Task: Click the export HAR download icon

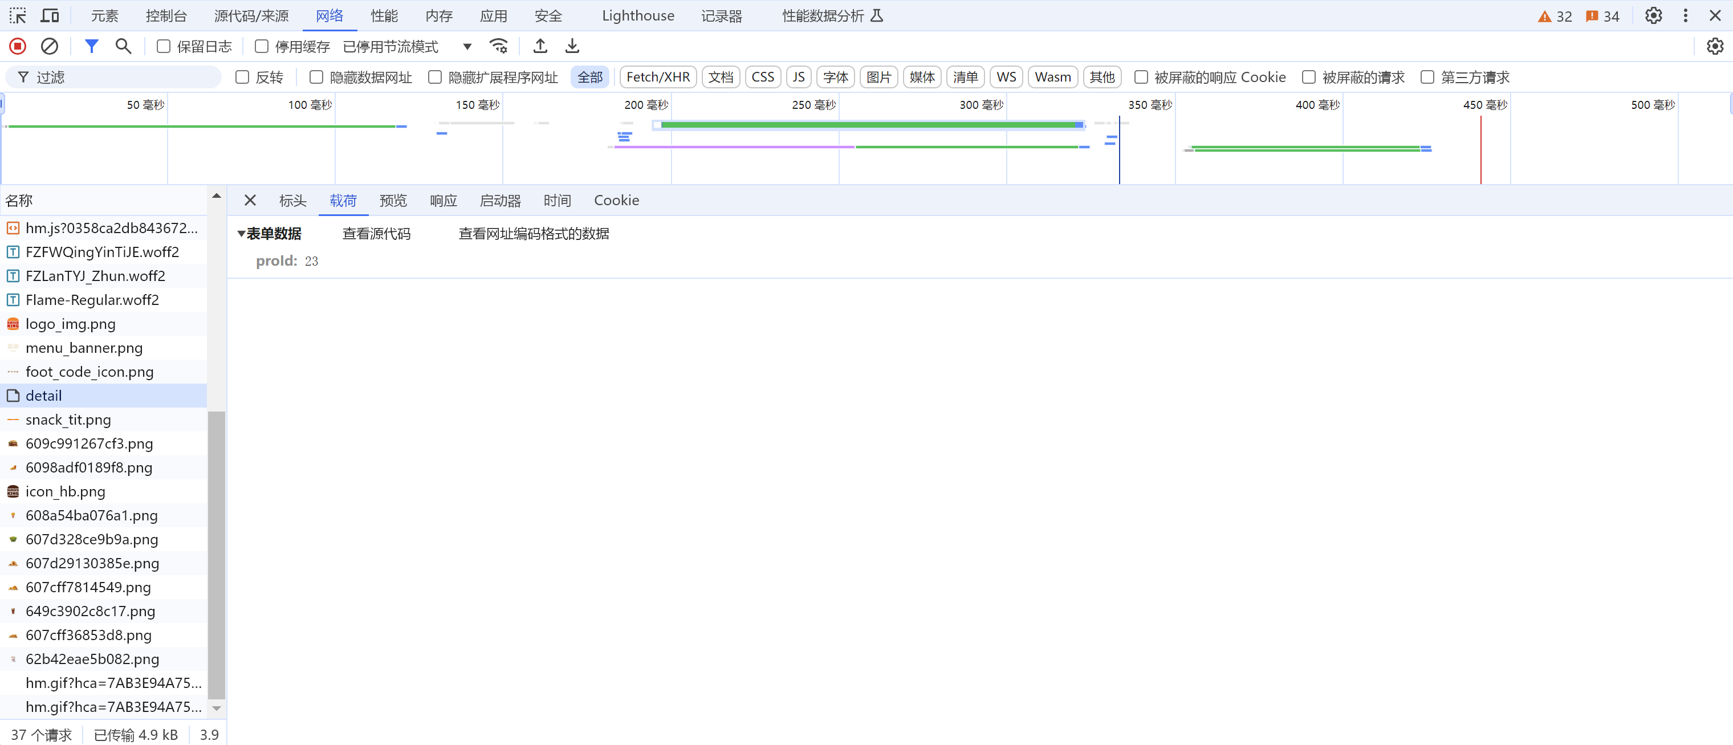Action: coord(572,46)
